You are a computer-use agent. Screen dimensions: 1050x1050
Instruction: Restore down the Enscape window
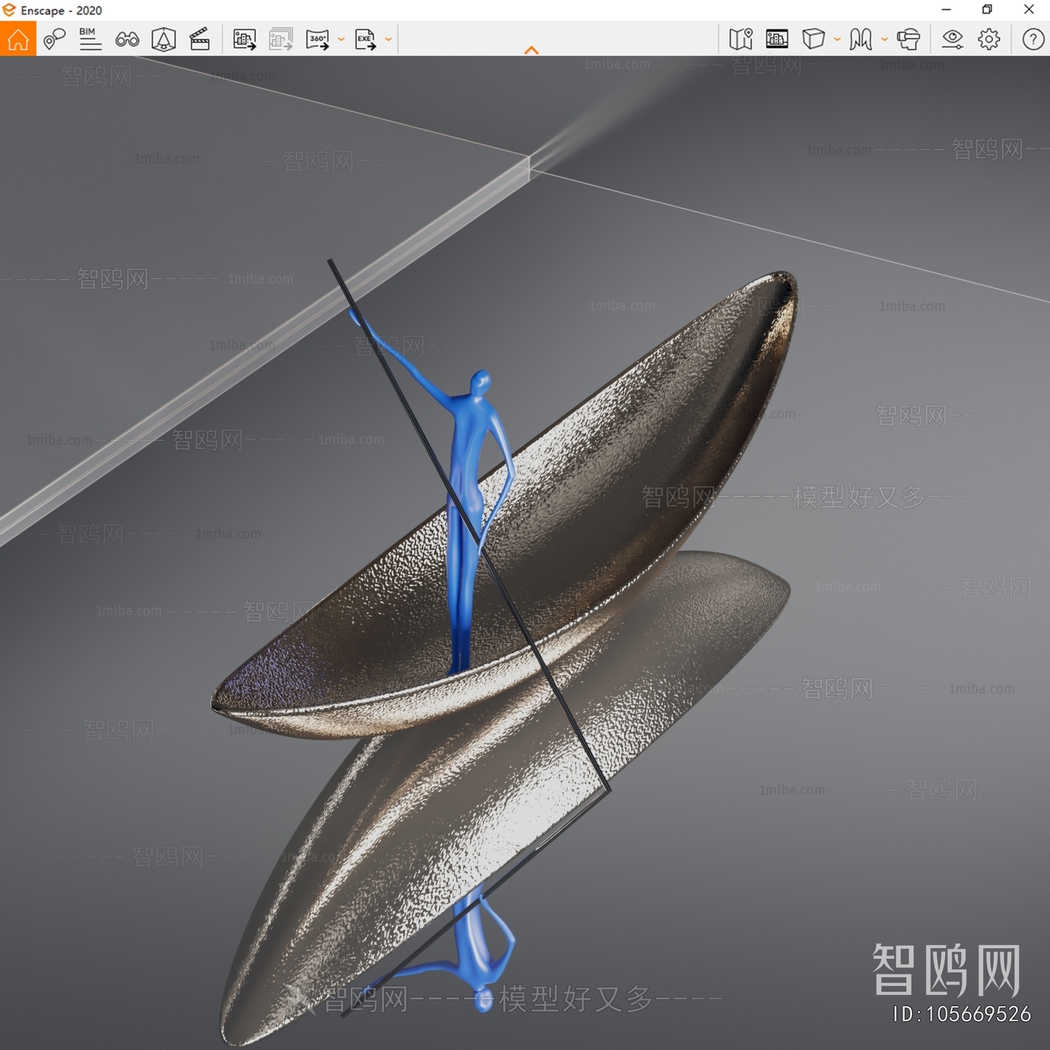point(987,10)
